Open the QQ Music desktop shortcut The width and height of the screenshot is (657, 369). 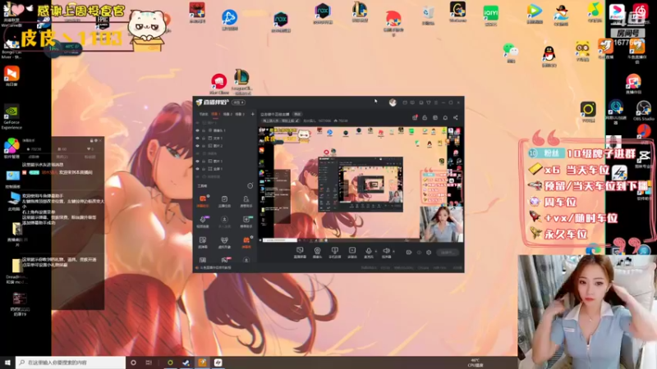click(594, 11)
